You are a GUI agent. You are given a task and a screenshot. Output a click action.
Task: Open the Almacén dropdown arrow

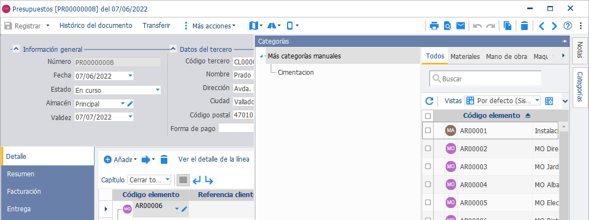pos(123,103)
